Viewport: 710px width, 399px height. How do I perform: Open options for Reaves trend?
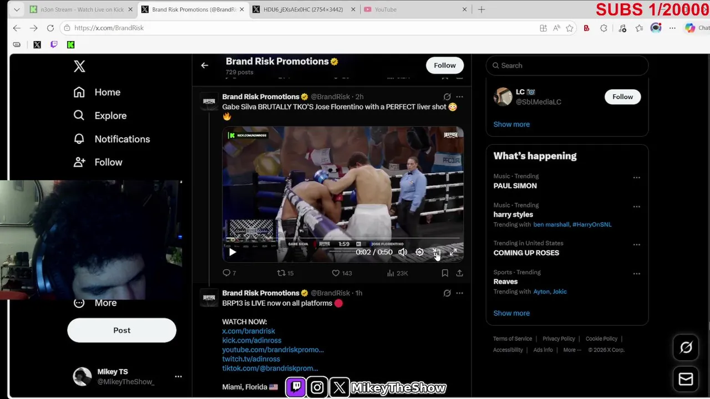point(636,273)
